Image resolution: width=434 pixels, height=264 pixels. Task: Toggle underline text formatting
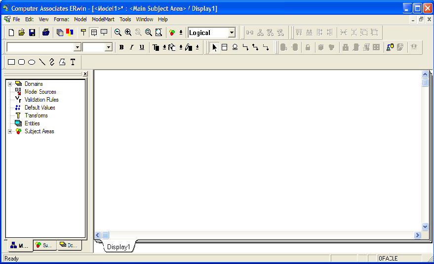coord(142,47)
